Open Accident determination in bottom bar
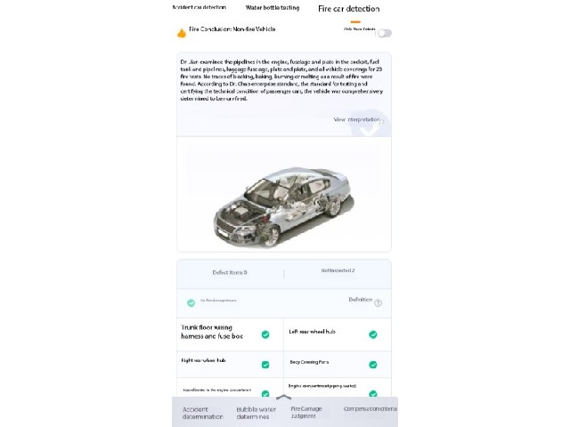Image resolution: width=570 pixels, height=427 pixels. coord(202,413)
